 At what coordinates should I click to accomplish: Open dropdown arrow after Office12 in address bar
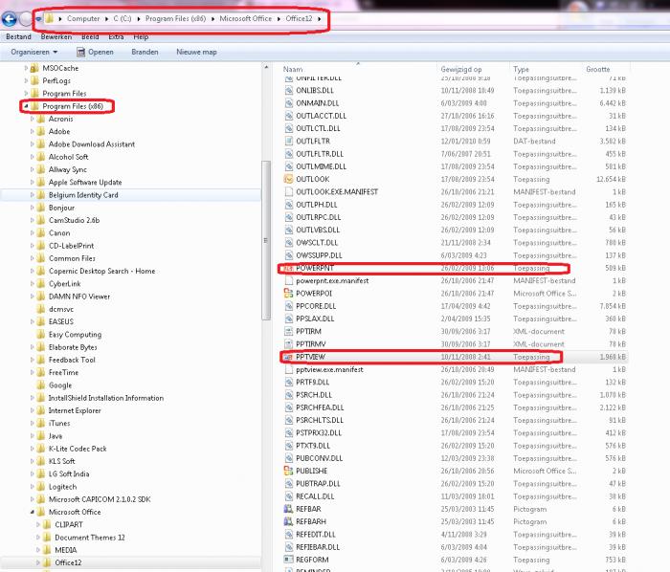[x=319, y=19]
